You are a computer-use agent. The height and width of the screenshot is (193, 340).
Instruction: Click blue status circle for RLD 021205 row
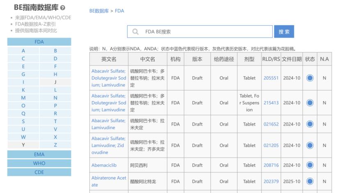(x=310, y=145)
